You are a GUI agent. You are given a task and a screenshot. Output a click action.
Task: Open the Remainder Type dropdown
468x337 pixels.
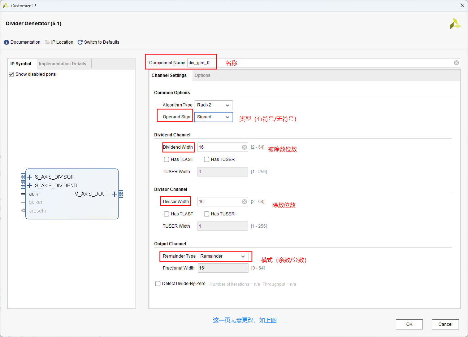(x=223, y=256)
